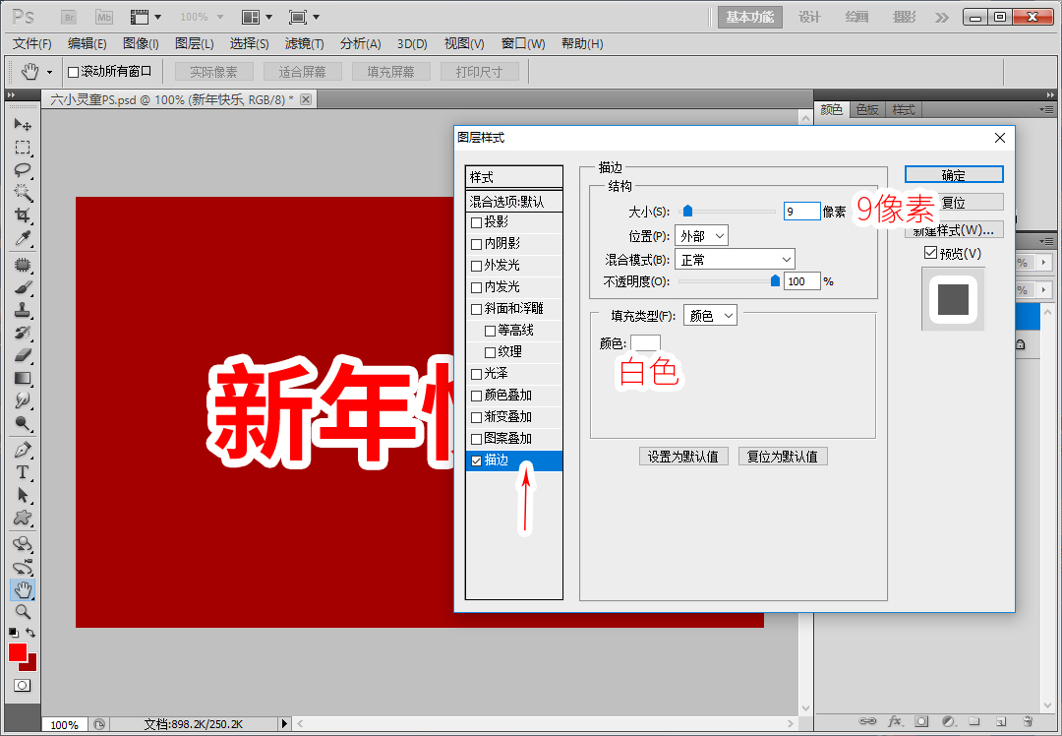Select the Smudge tool

tap(23, 400)
